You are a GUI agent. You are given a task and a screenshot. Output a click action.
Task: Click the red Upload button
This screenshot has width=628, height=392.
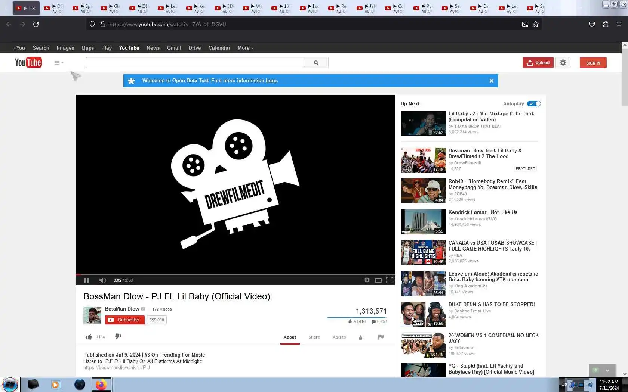pyautogui.click(x=538, y=63)
